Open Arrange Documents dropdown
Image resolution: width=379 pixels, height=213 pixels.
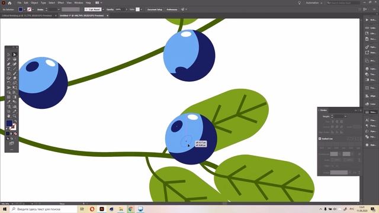[98, 3]
